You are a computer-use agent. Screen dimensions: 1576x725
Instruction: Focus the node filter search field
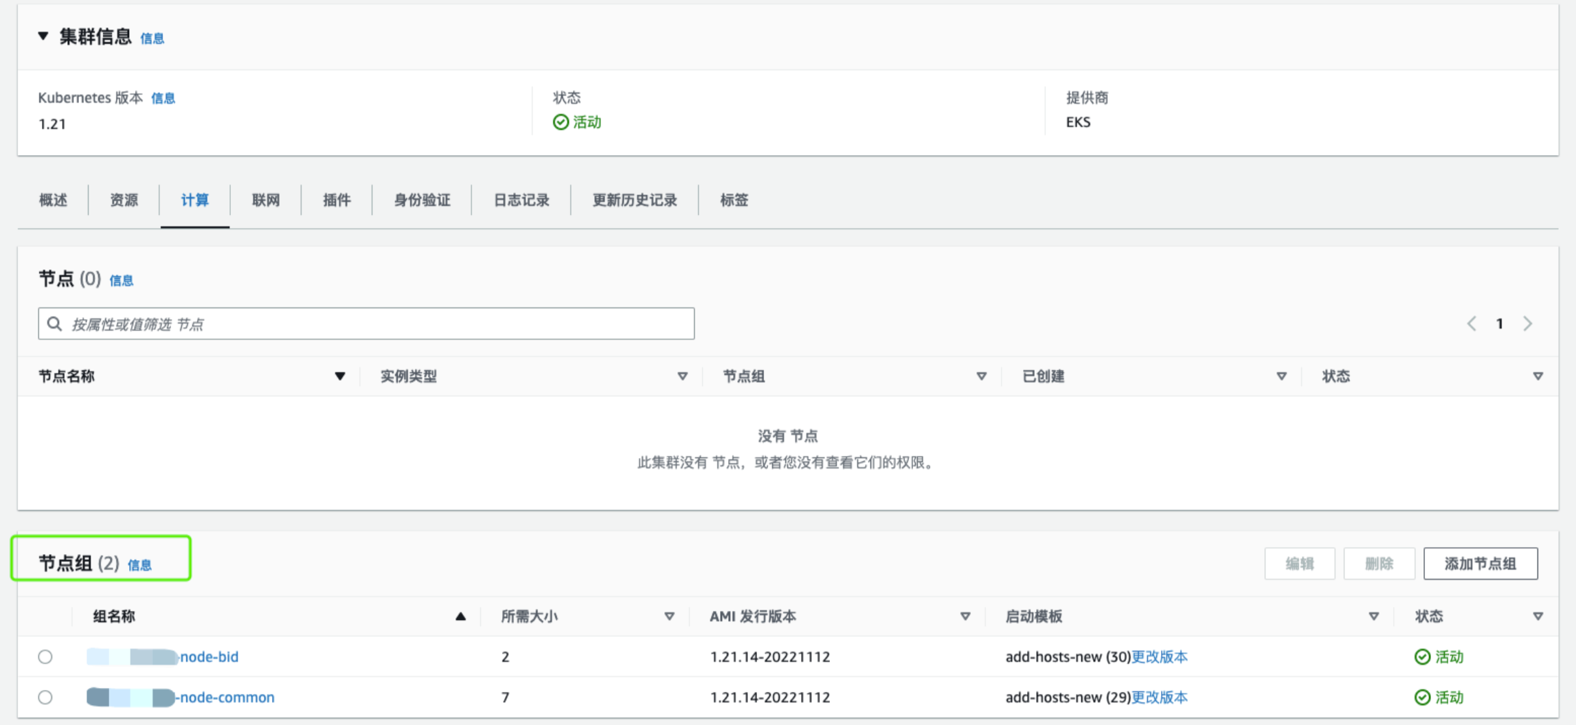pyautogui.click(x=366, y=323)
